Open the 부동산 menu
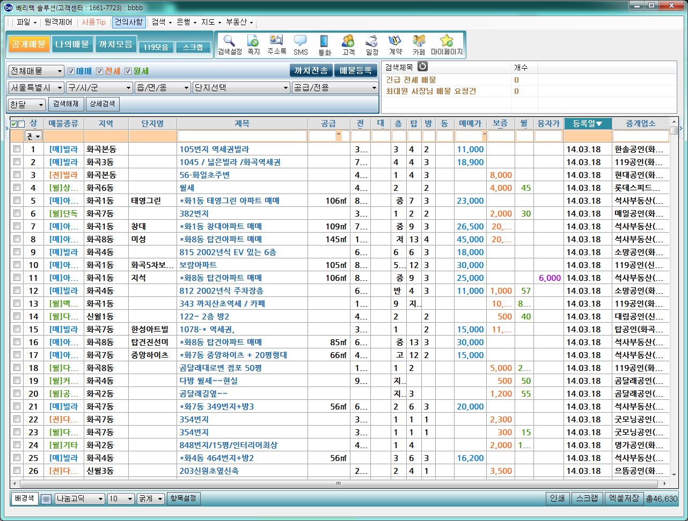The image size is (688, 521). pos(239,23)
